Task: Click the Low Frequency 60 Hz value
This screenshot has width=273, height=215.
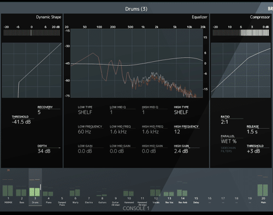Action: 84,132
